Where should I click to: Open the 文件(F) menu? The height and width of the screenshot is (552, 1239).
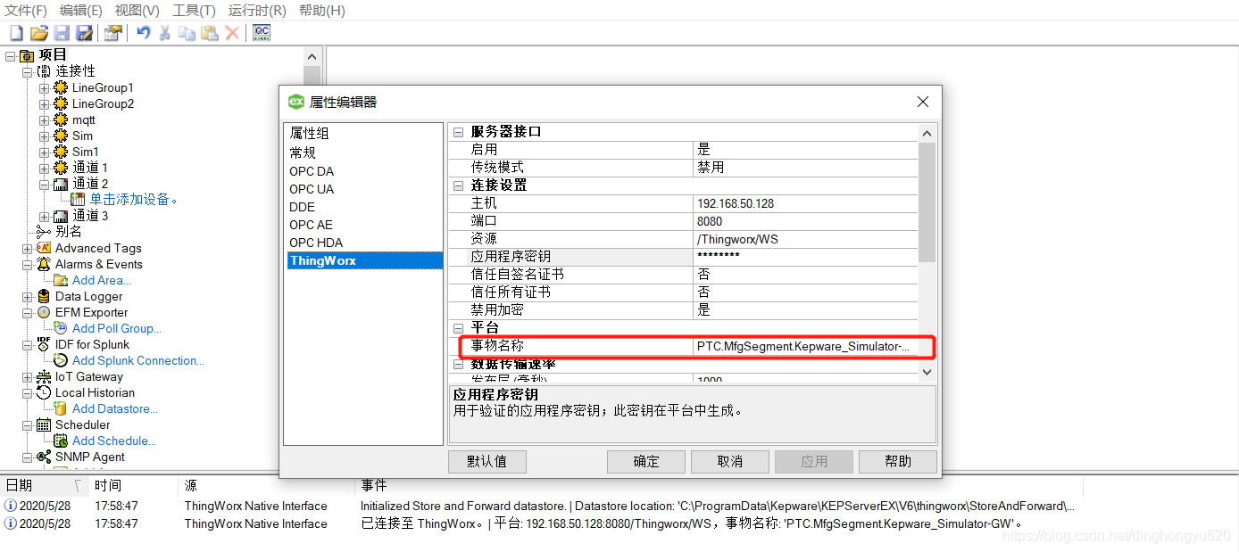click(x=27, y=11)
